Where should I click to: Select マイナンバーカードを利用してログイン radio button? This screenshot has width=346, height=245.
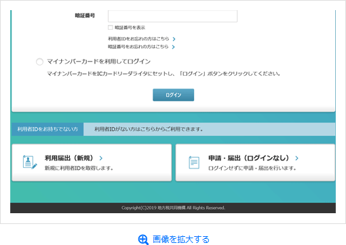[39, 62]
